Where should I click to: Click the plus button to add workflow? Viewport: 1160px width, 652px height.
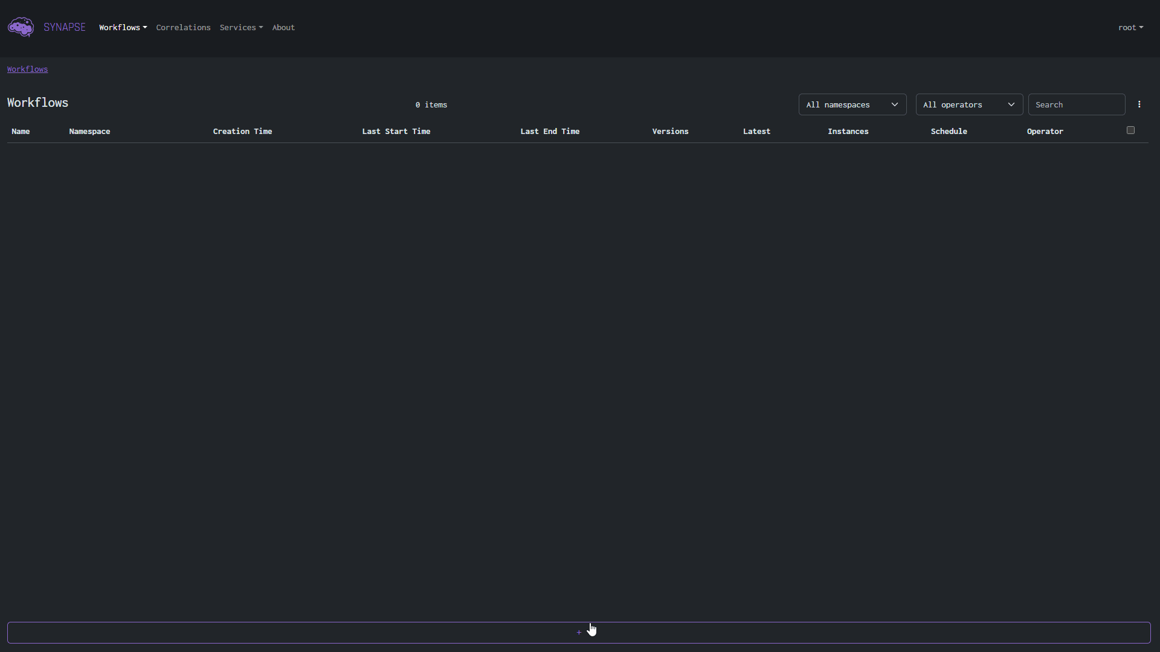click(578, 632)
